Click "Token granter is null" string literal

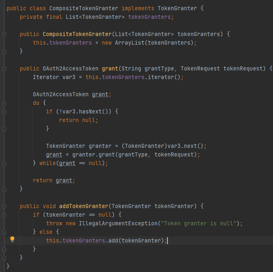point(198,223)
